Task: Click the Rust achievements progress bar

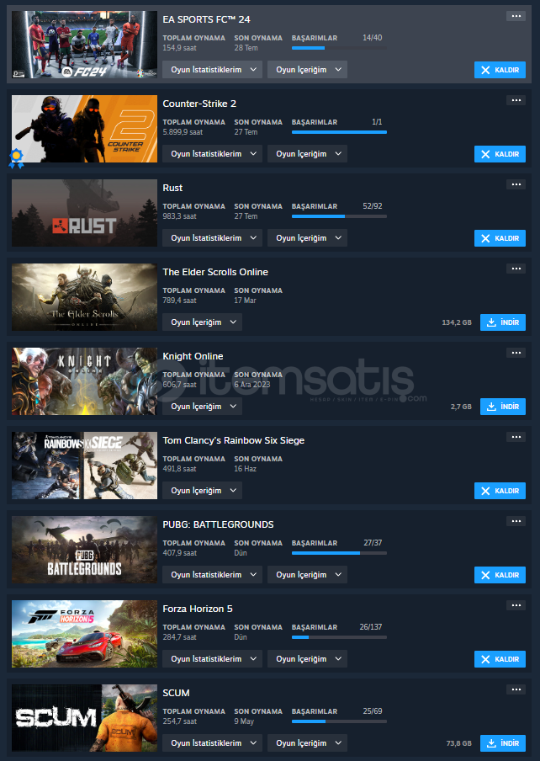Action: [339, 216]
